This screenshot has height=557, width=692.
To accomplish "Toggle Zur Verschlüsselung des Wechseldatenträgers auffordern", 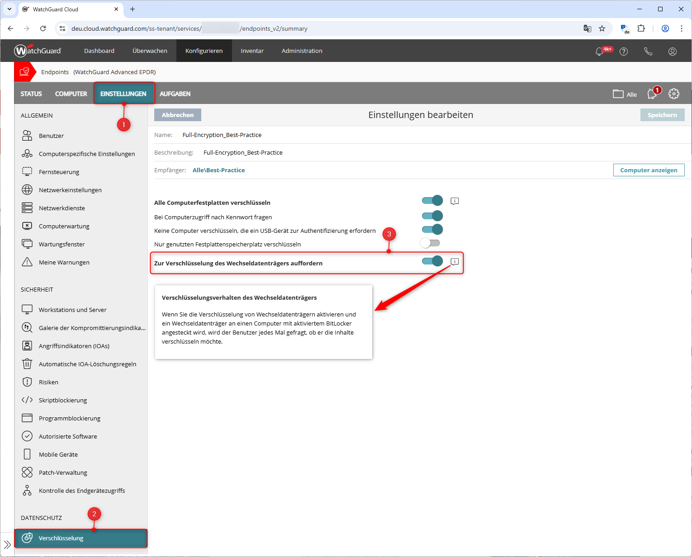I will point(432,261).
